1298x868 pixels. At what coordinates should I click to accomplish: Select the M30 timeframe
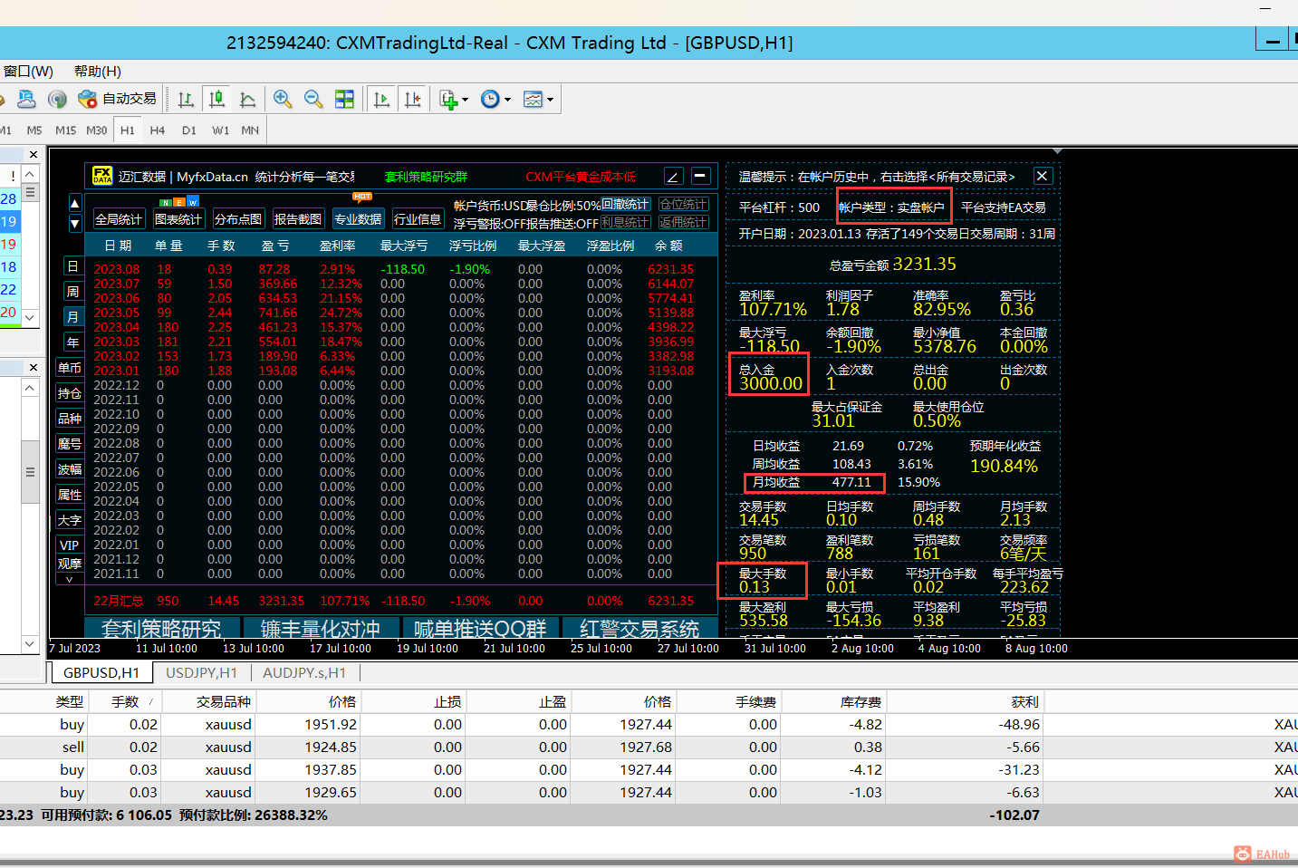[x=97, y=130]
